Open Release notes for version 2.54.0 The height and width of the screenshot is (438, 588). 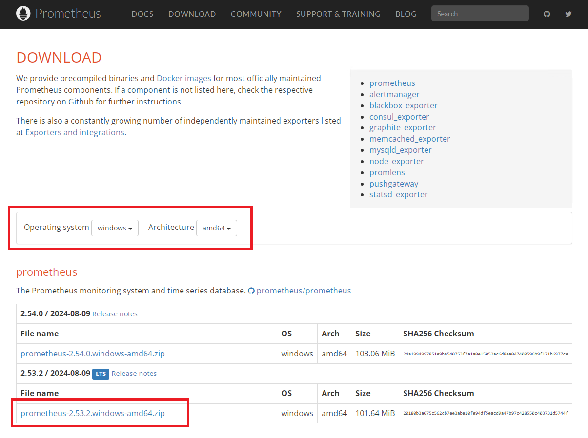tap(115, 314)
